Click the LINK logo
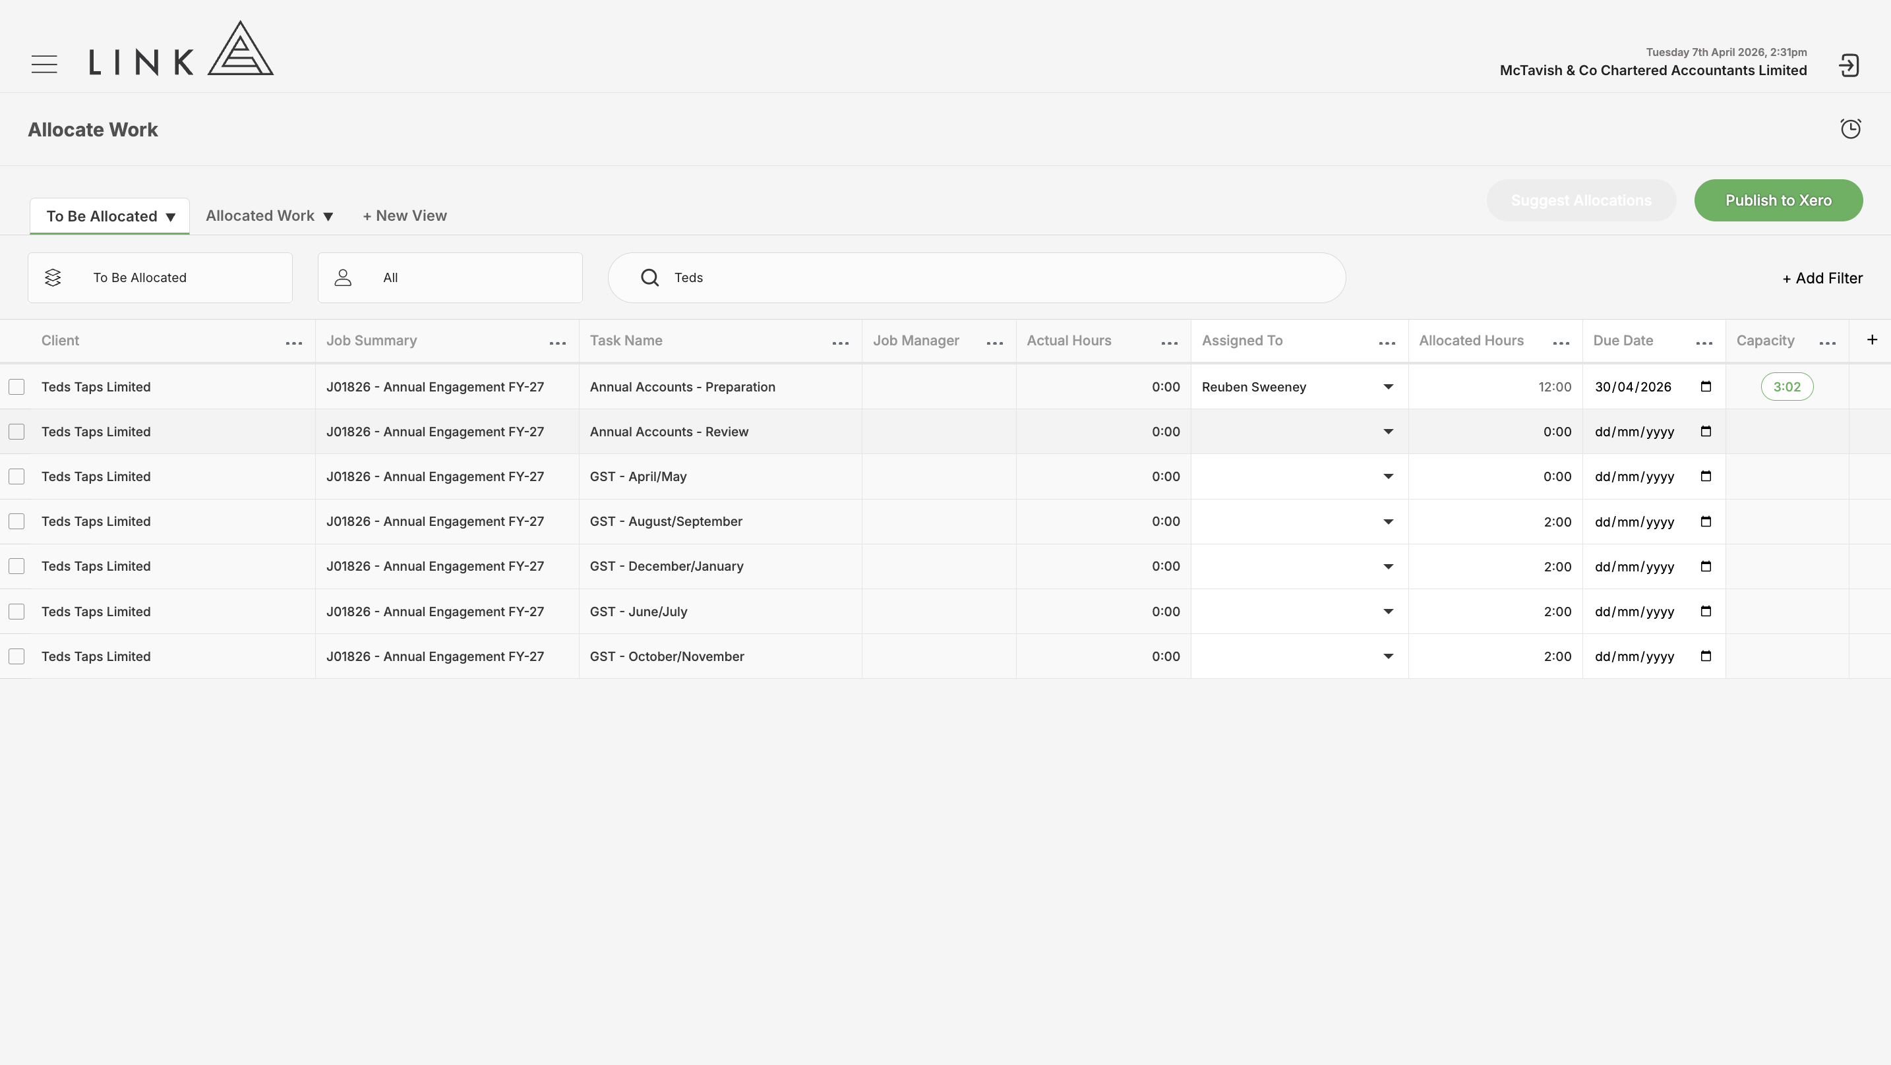 click(x=181, y=49)
